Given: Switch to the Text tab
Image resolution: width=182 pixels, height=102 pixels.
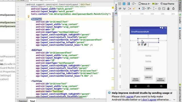Looking at the screenshot, I should (32, 101).
